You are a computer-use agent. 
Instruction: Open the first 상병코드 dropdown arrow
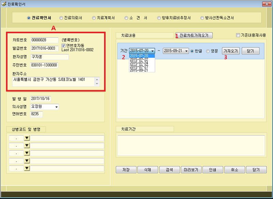pos(27,138)
